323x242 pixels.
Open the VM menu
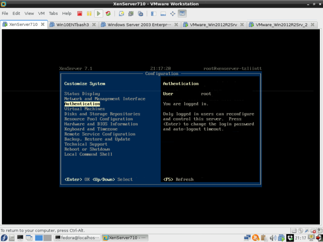(41, 14)
